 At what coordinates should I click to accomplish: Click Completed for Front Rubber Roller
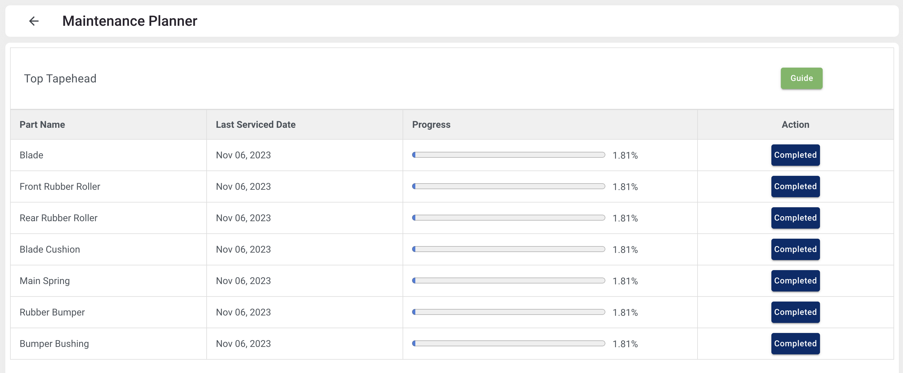point(795,186)
